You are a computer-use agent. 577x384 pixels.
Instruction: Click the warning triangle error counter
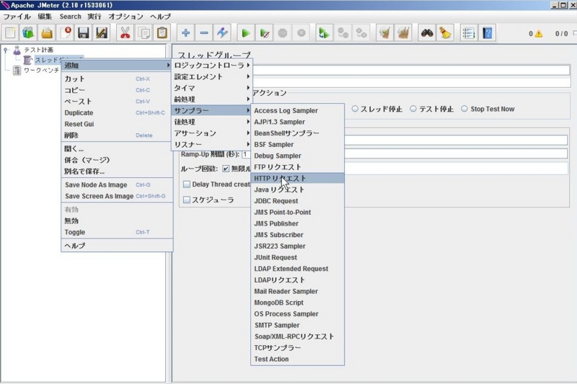[539, 34]
